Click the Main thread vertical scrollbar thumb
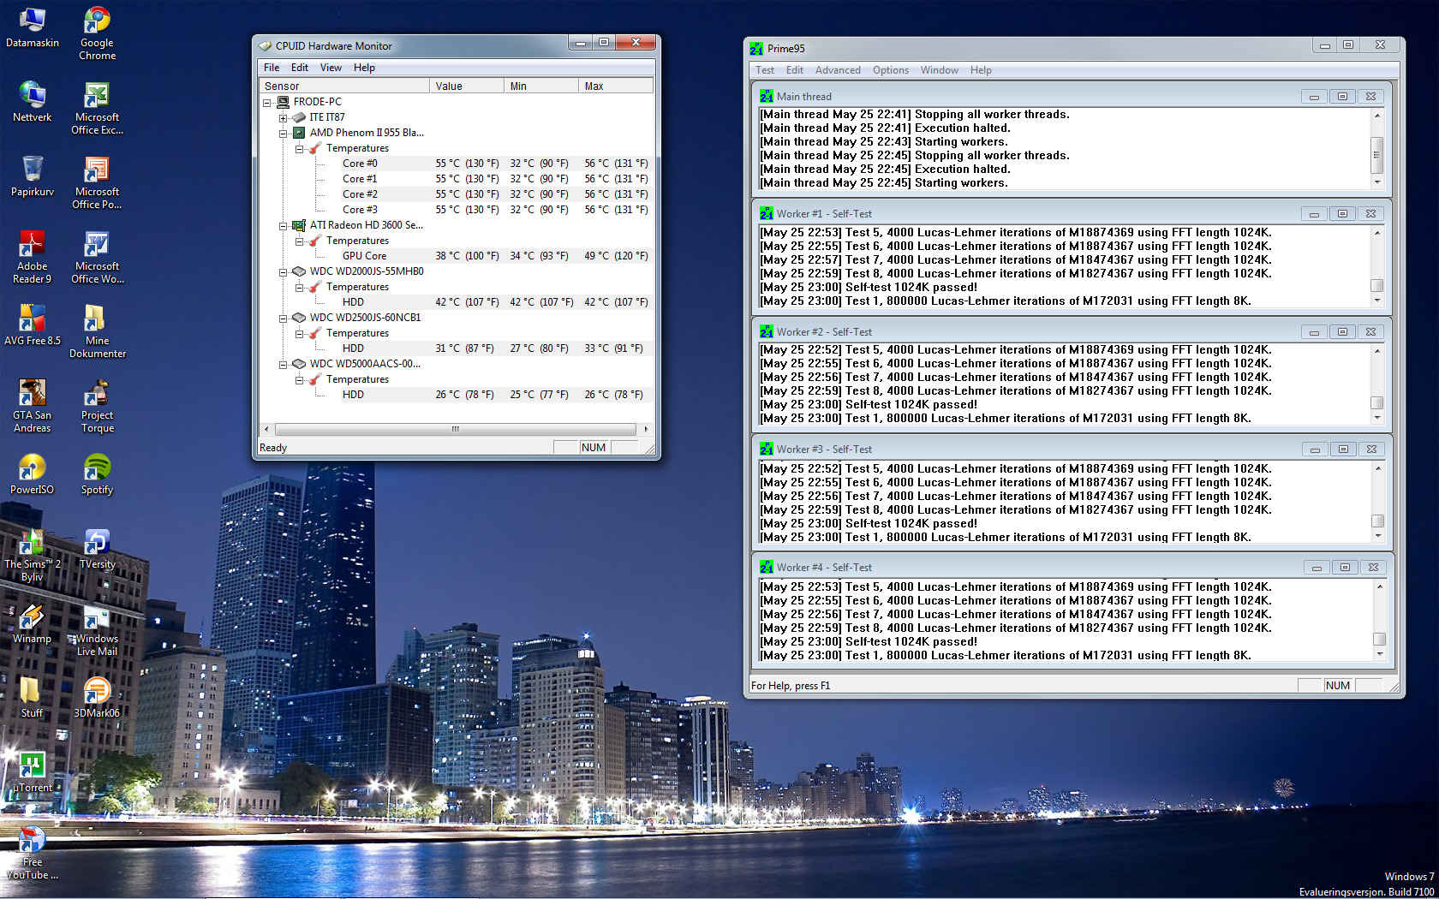Viewport: 1439px width, 899px height. pyautogui.click(x=1376, y=155)
